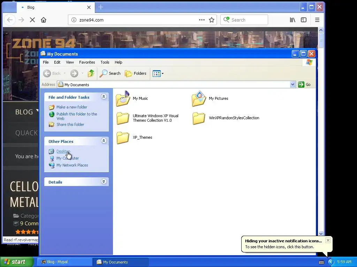Click the Search magnifier in Explorer toolbar
The image size is (357, 267).
(x=103, y=73)
